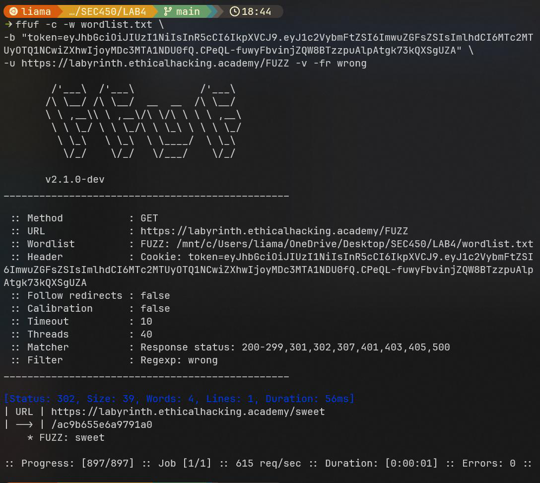Click the blue Status: 302 result line
The width and height of the screenshot is (540, 483).
(x=179, y=399)
